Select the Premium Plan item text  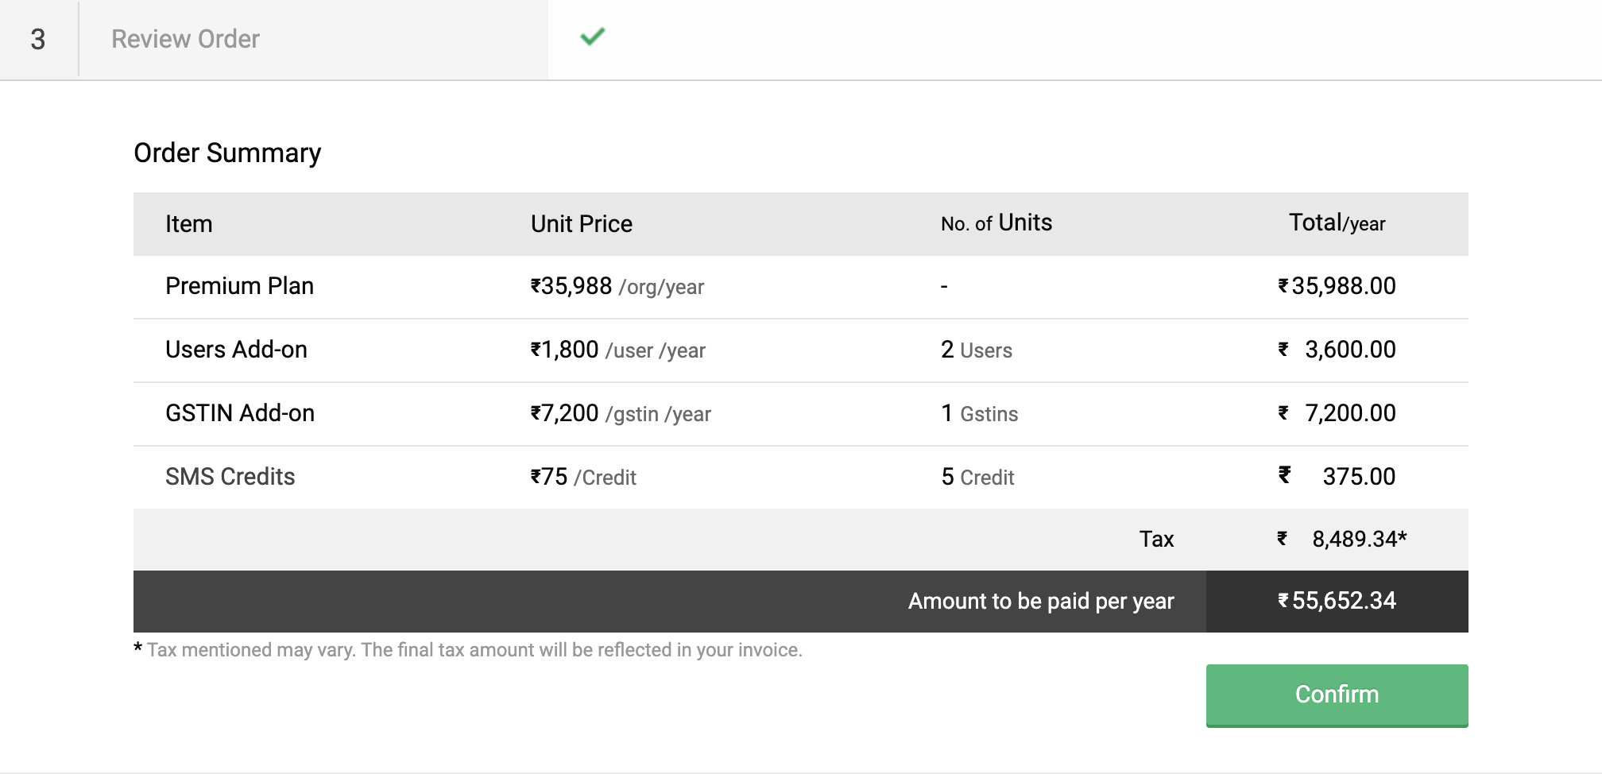coord(239,286)
